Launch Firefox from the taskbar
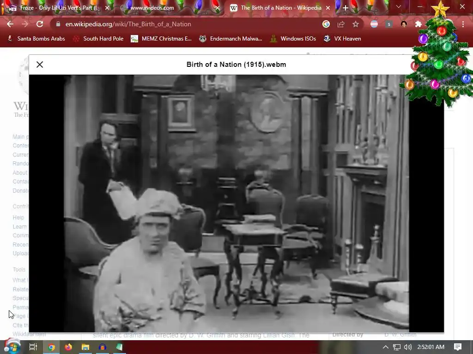The image size is (473, 354). click(68, 347)
